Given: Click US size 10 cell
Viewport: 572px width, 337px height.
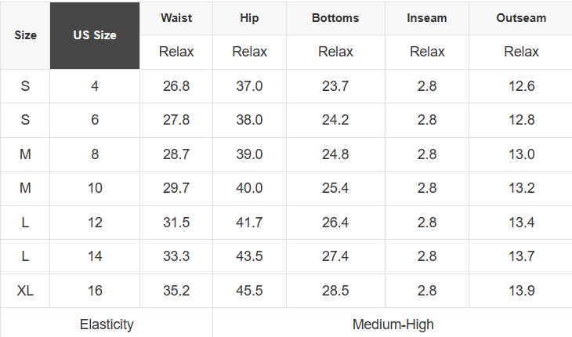Looking at the screenshot, I should click(x=95, y=188).
